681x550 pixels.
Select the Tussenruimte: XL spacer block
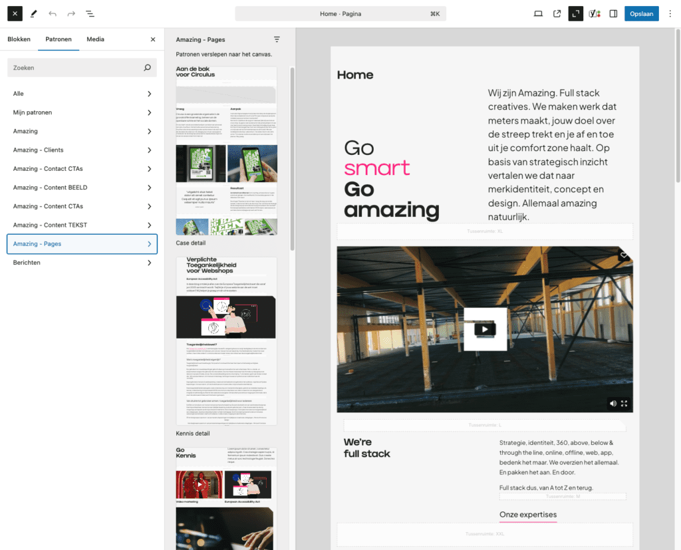click(x=485, y=231)
